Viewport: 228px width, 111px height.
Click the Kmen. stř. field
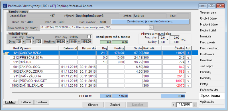35,22
